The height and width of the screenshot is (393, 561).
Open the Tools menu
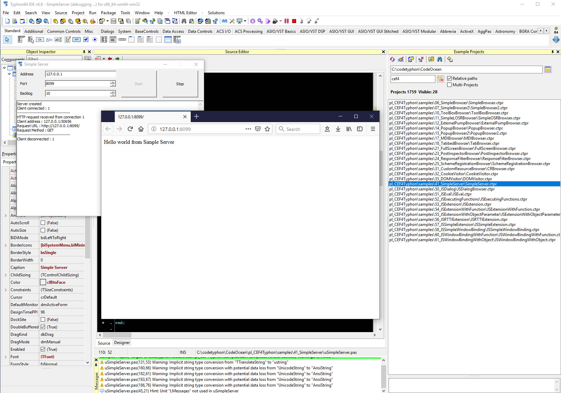[125, 13]
